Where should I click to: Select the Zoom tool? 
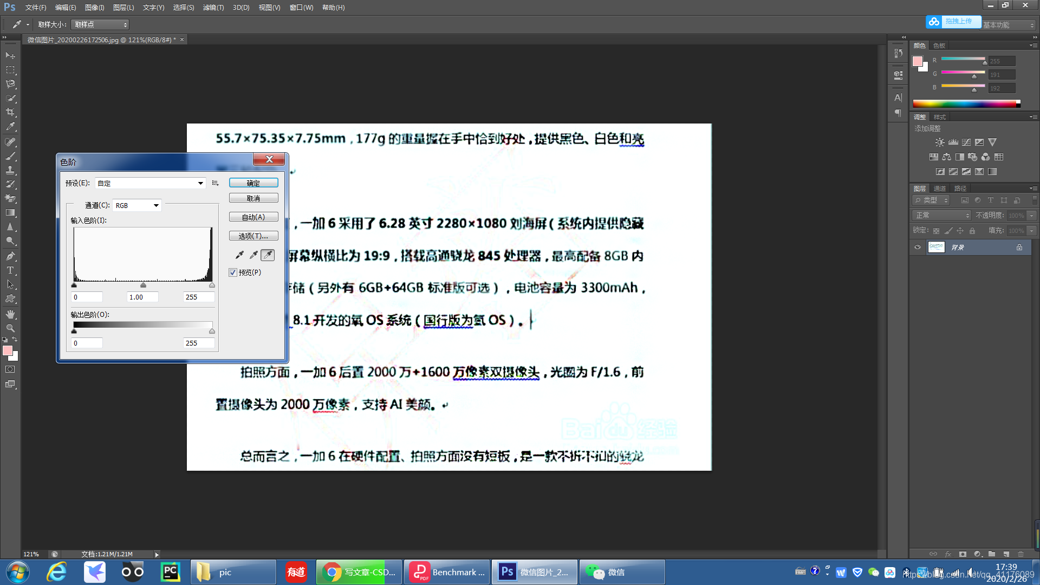10,328
